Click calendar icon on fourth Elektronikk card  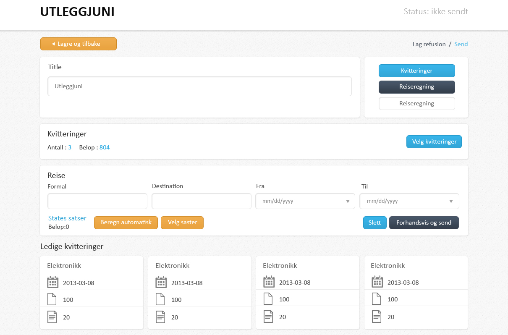[377, 282]
